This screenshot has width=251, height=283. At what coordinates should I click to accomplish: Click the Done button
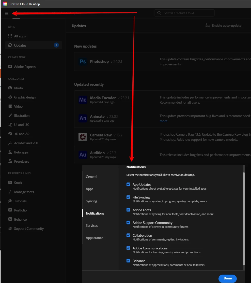coord(228,278)
